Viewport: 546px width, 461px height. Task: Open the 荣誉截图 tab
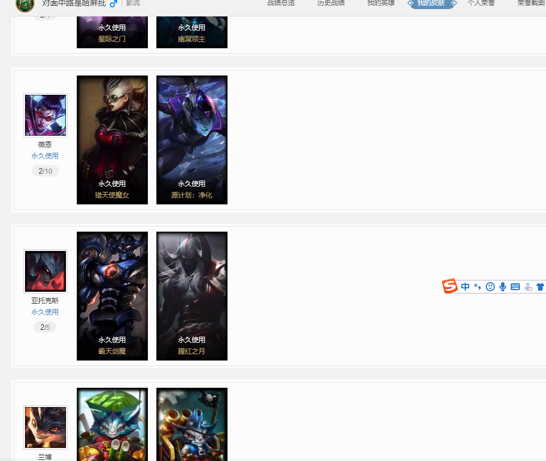tap(531, 3)
